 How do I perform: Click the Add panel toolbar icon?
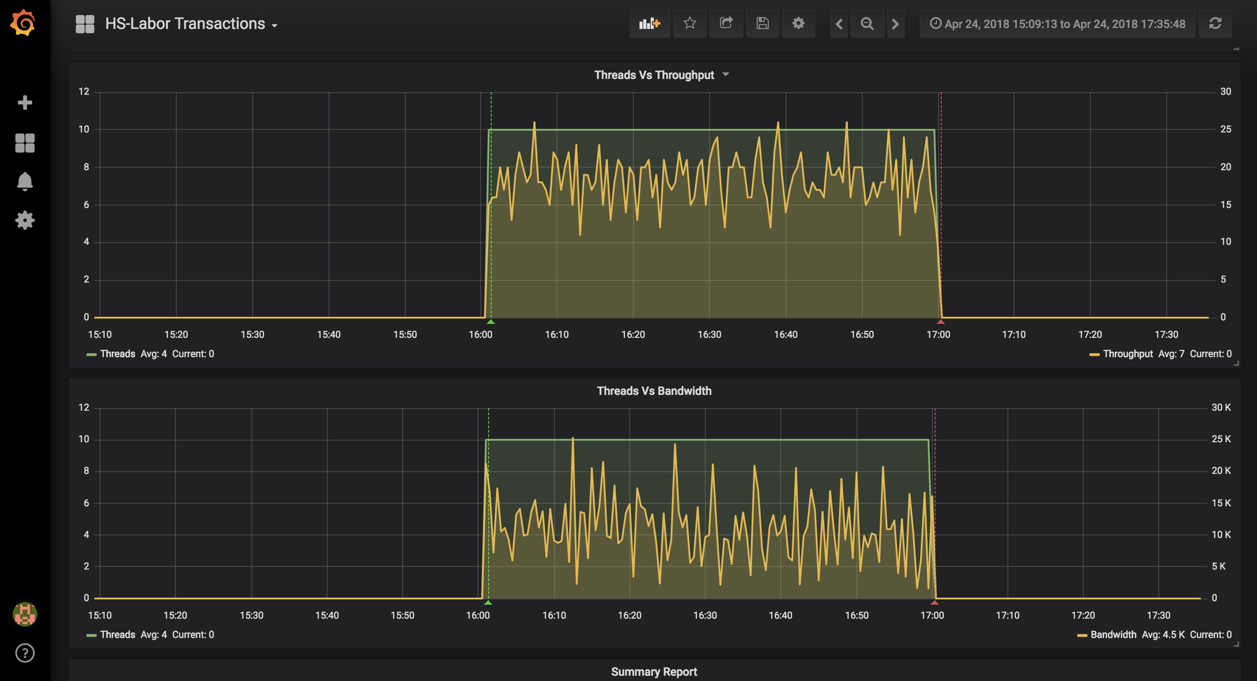[x=649, y=23]
